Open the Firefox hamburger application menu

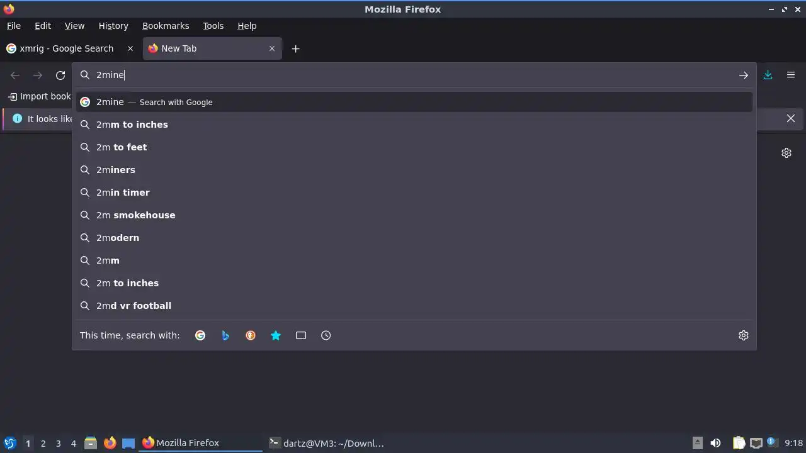791,75
